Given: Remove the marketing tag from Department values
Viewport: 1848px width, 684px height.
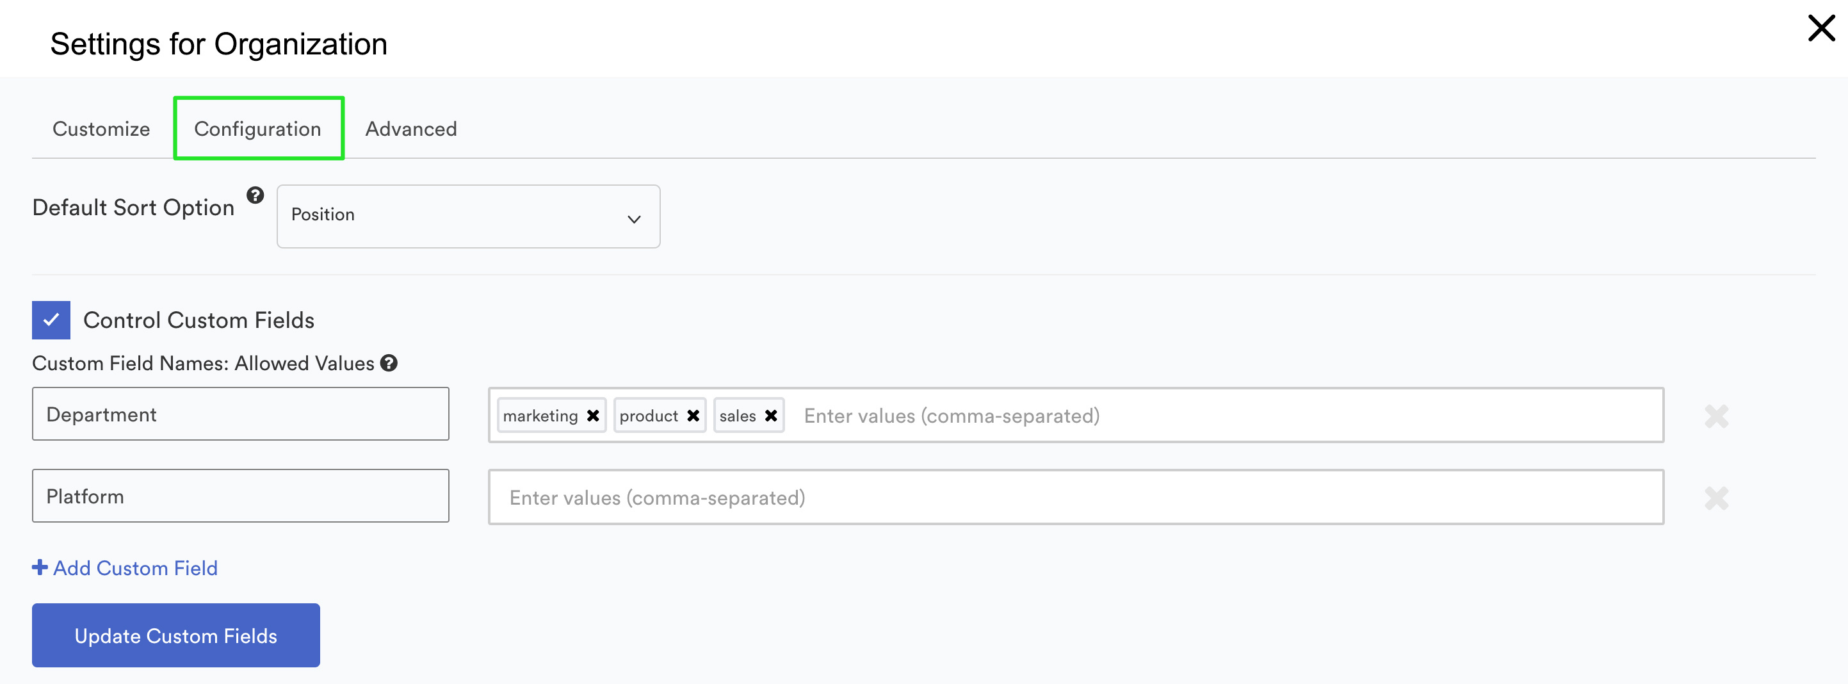Looking at the screenshot, I should tap(592, 416).
